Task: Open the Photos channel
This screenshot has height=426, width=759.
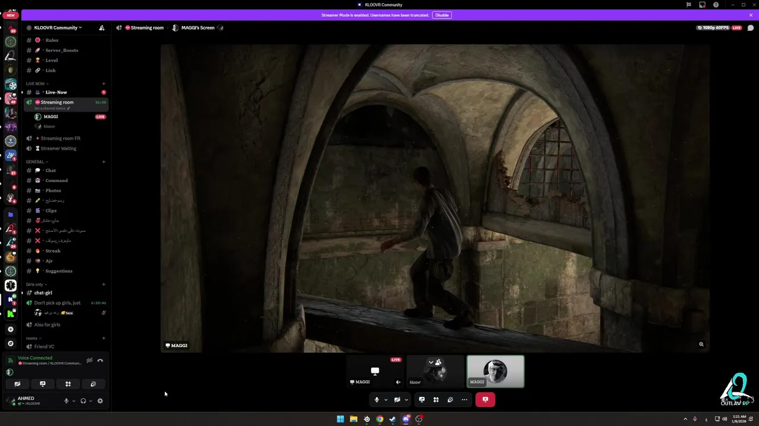Action: click(x=66, y=191)
